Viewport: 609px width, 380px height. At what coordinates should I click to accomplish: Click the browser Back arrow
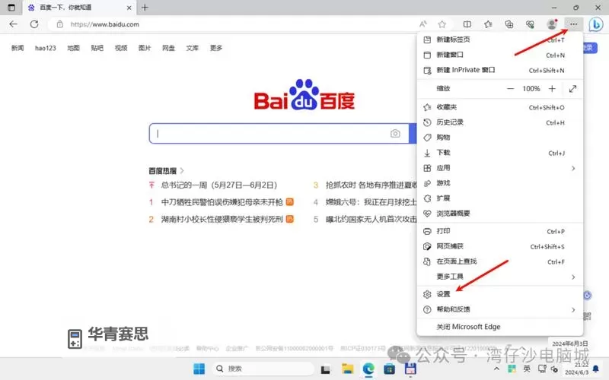pos(13,24)
